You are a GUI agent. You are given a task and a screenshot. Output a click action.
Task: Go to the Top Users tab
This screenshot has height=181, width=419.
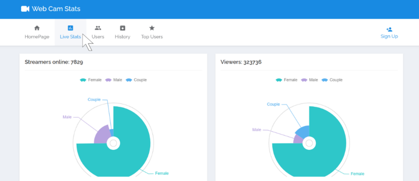[x=152, y=32]
